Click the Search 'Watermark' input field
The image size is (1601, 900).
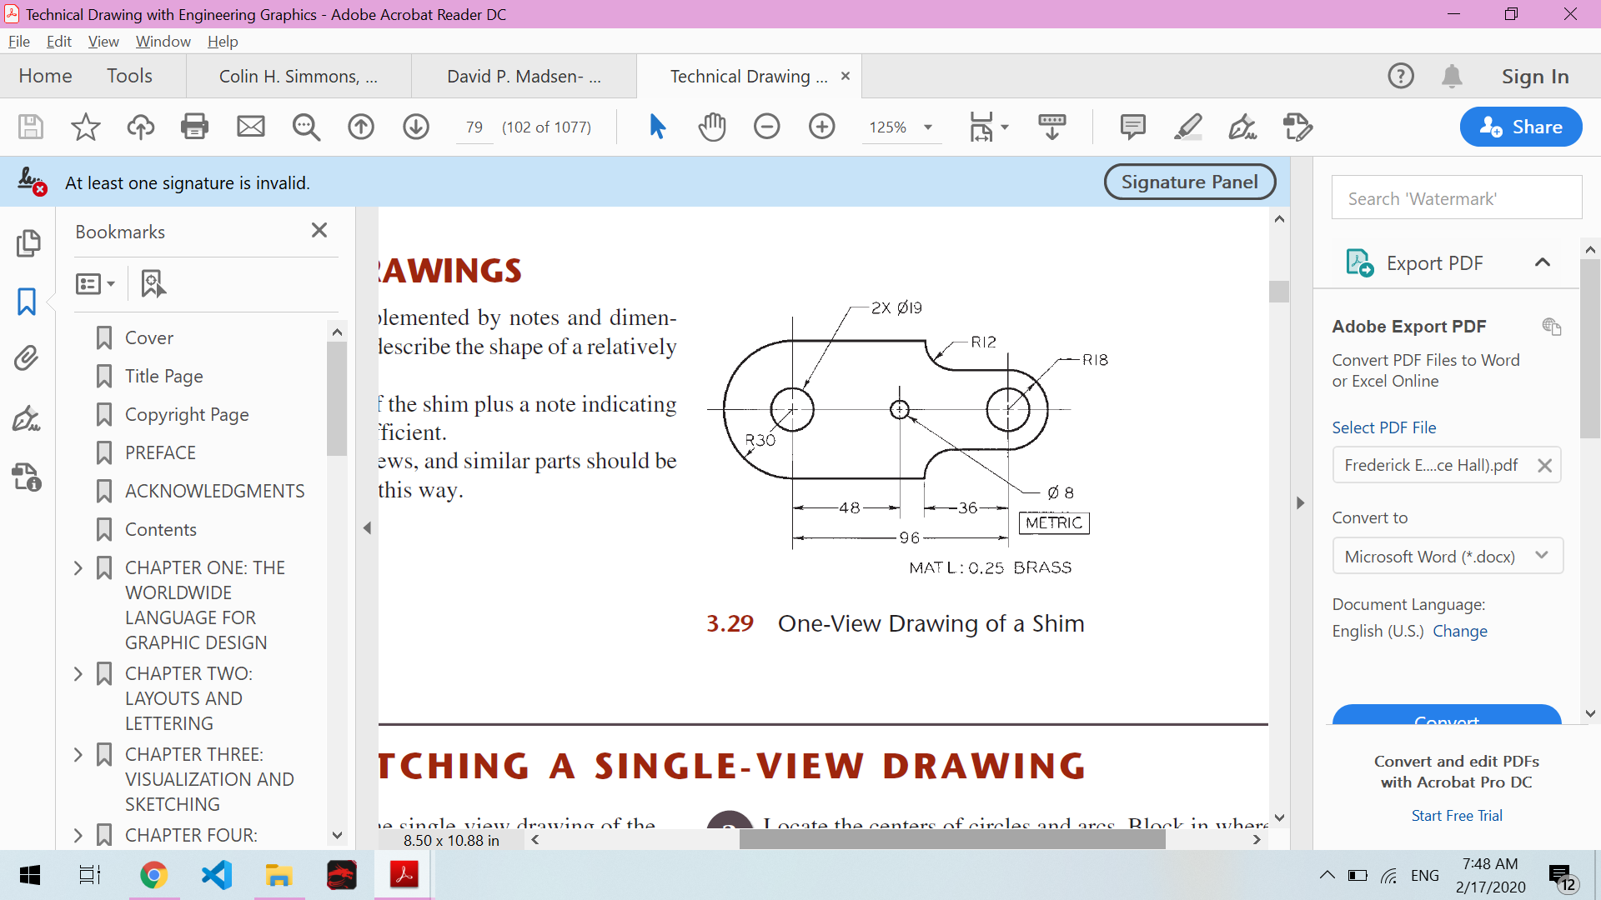[1456, 198]
